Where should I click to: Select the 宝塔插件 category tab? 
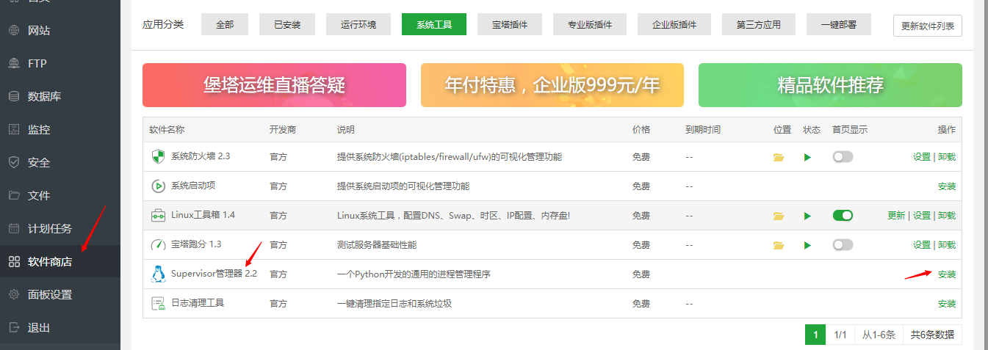tap(510, 24)
